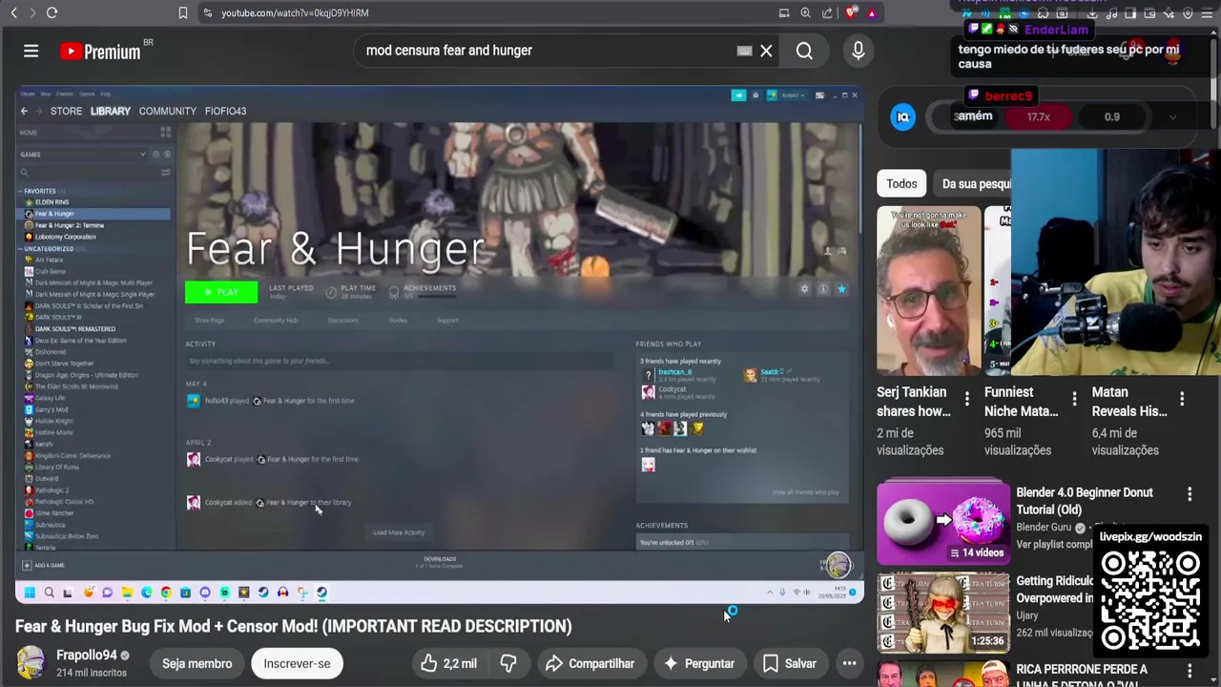Viewport: 1221px width, 687px height.
Task: Open the Brave Shields lion icon
Action: pos(852,12)
